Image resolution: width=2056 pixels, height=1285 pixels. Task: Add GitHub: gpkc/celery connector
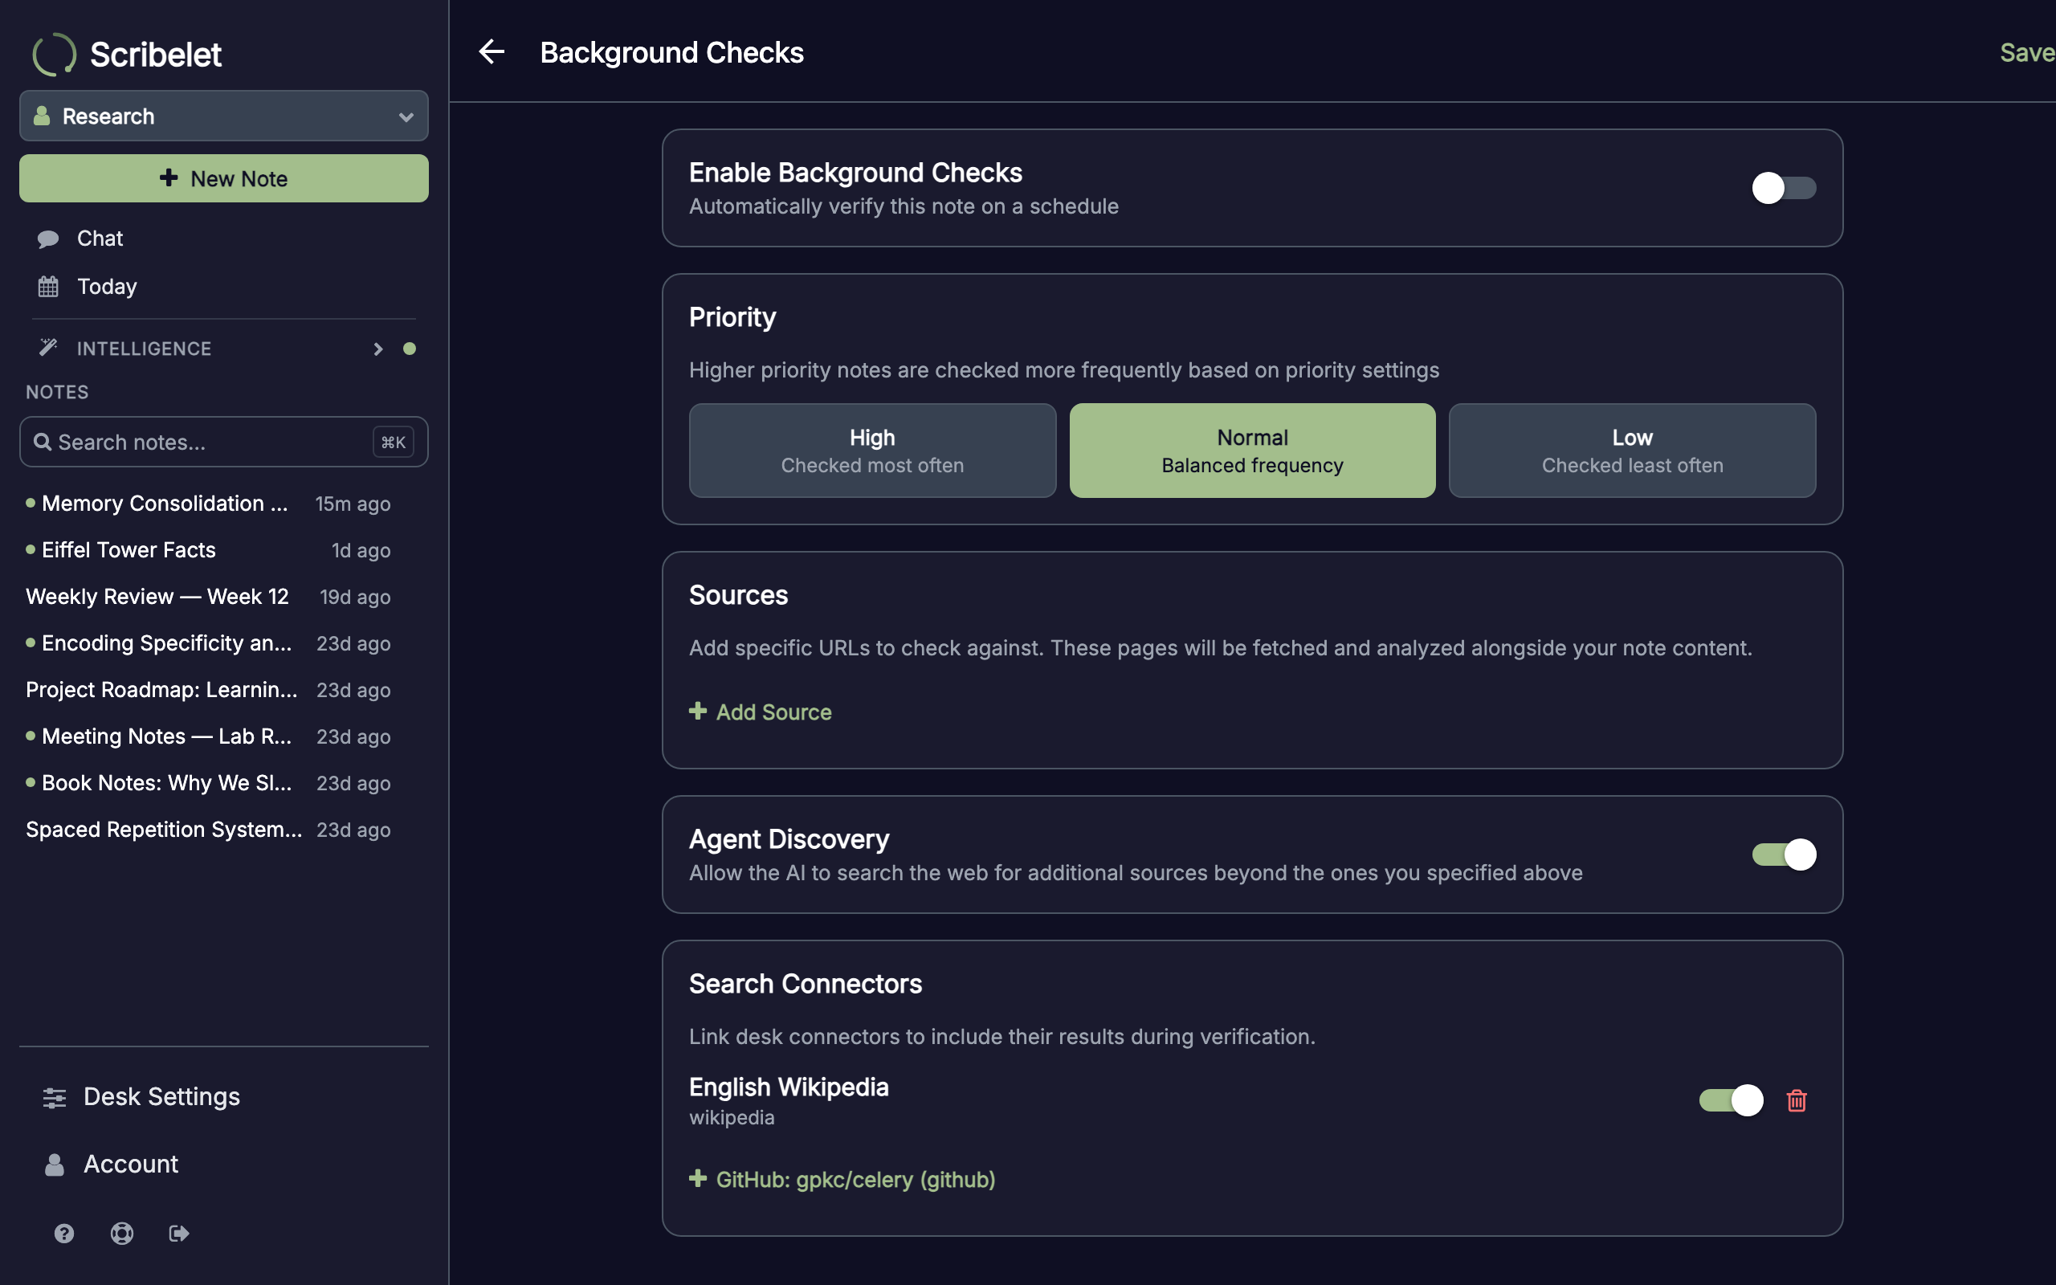[842, 1179]
